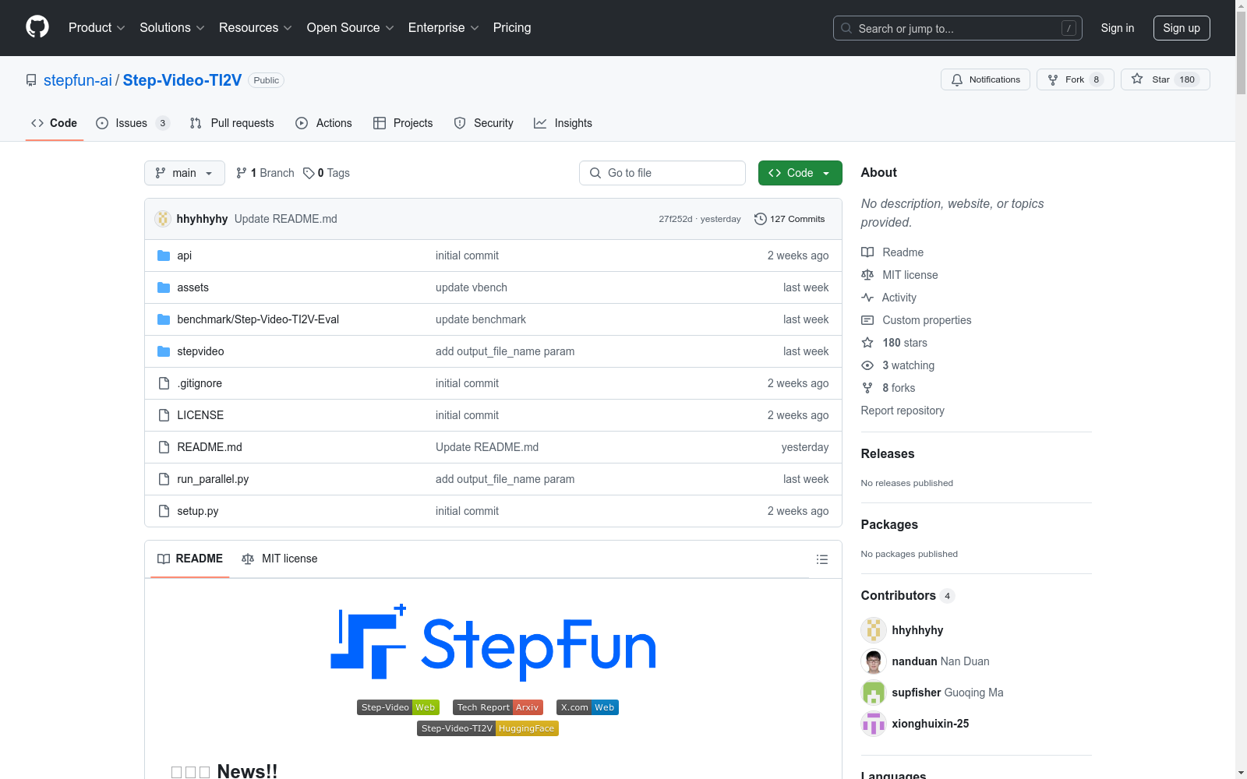Click the stepvideo folder icon
1247x779 pixels.
tap(164, 351)
